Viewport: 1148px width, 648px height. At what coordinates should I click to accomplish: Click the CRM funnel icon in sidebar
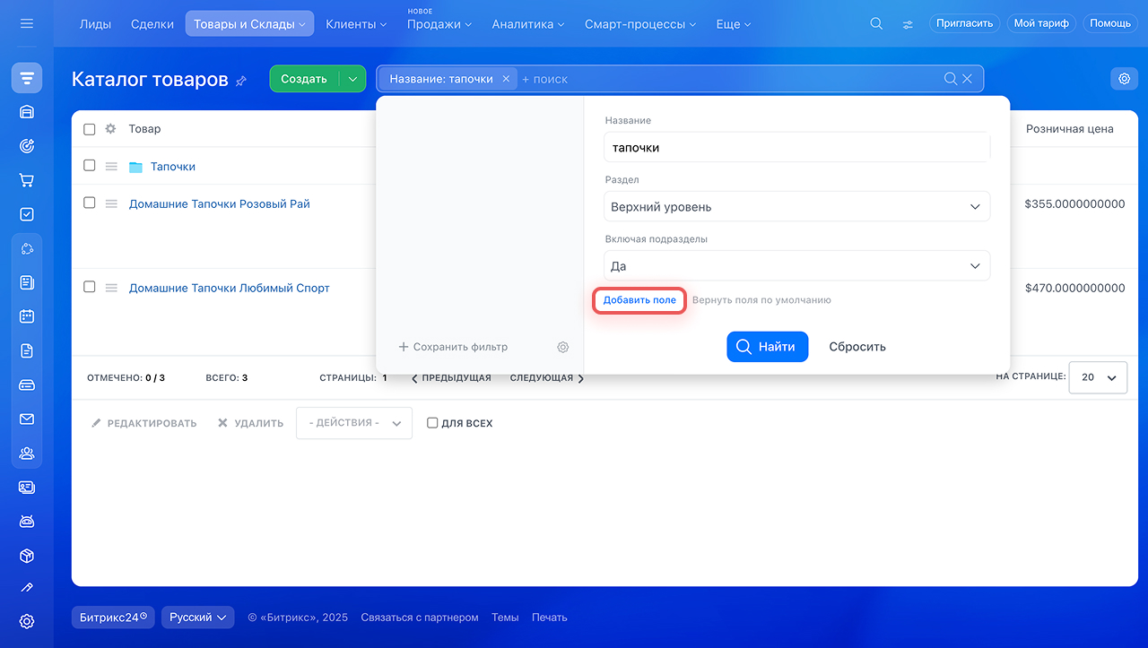point(27,78)
